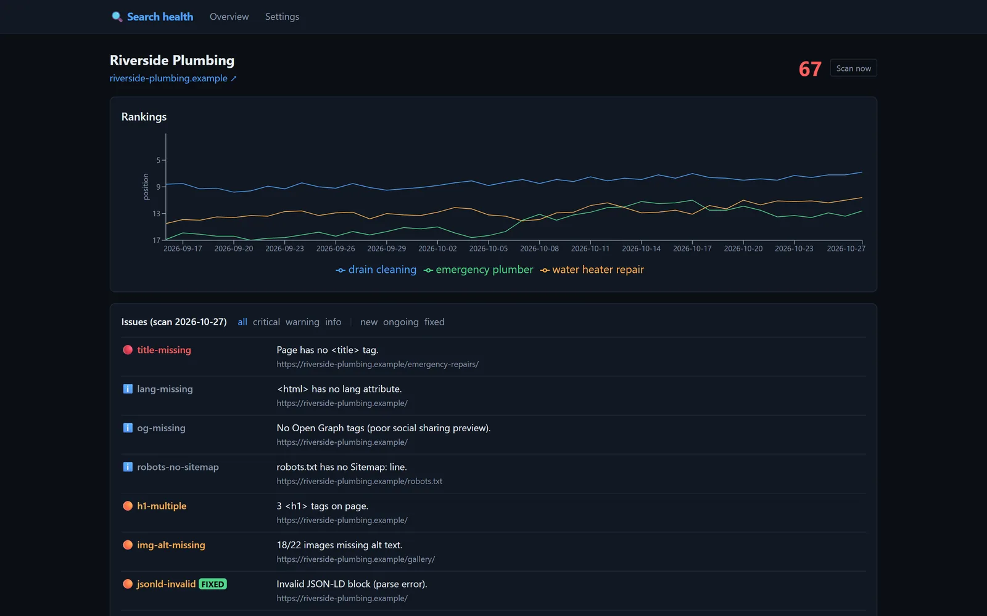987x616 pixels.
Task: Open the robots.txt URL
Action: click(360, 481)
